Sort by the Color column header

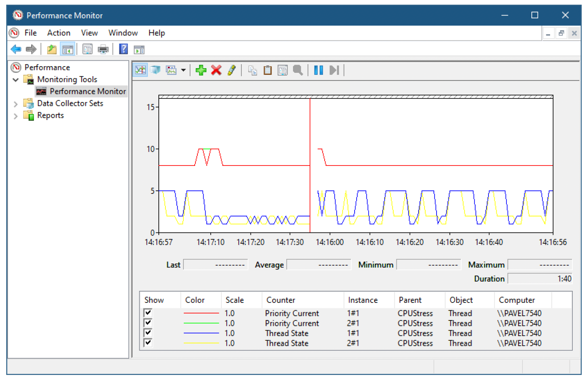pyautogui.click(x=201, y=300)
